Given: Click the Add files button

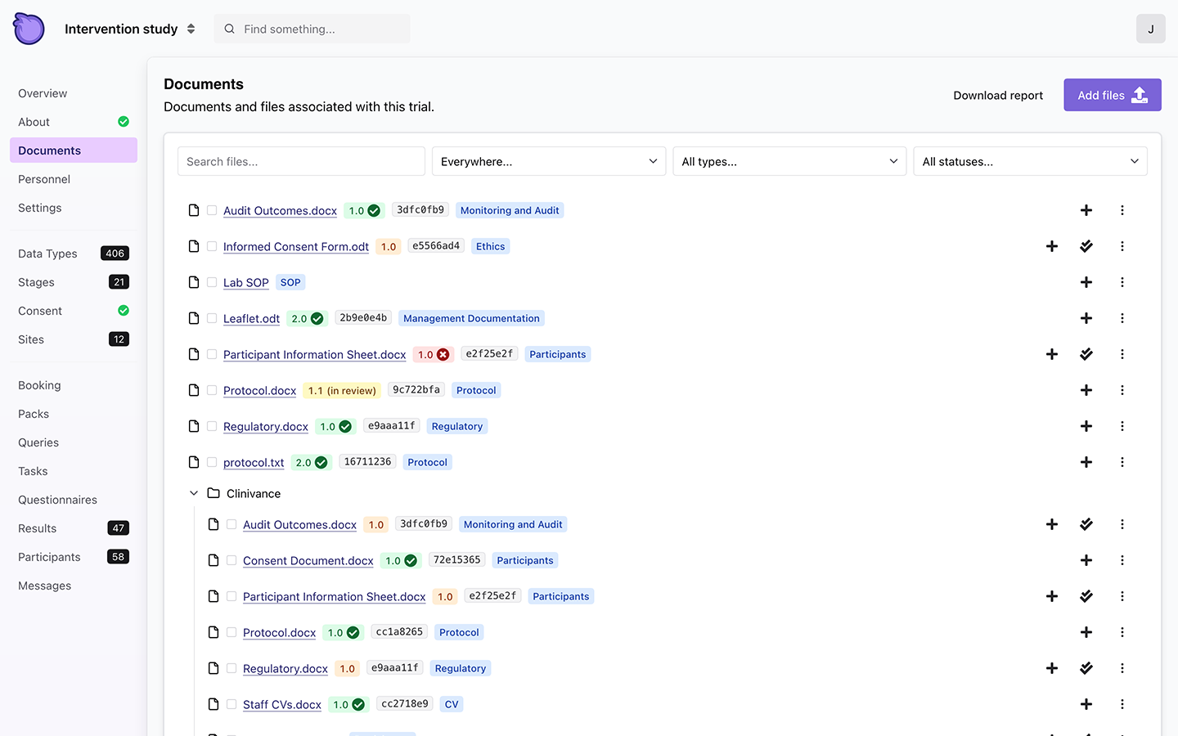Looking at the screenshot, I should (1113, 95).
